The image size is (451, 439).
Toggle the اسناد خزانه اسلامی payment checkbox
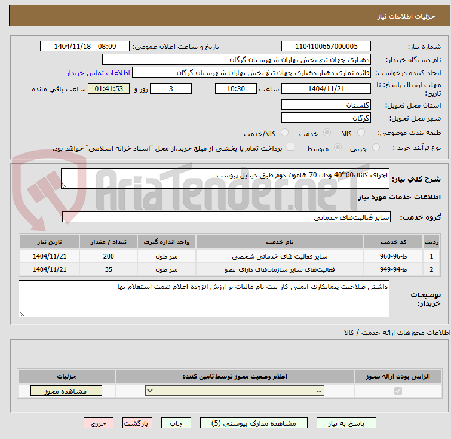click(x=290, y=147)
